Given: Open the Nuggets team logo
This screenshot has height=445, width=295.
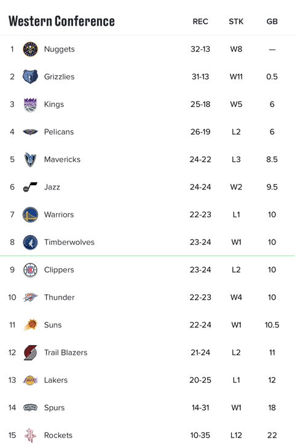Looking at the screenshot, I should (30, 49).
